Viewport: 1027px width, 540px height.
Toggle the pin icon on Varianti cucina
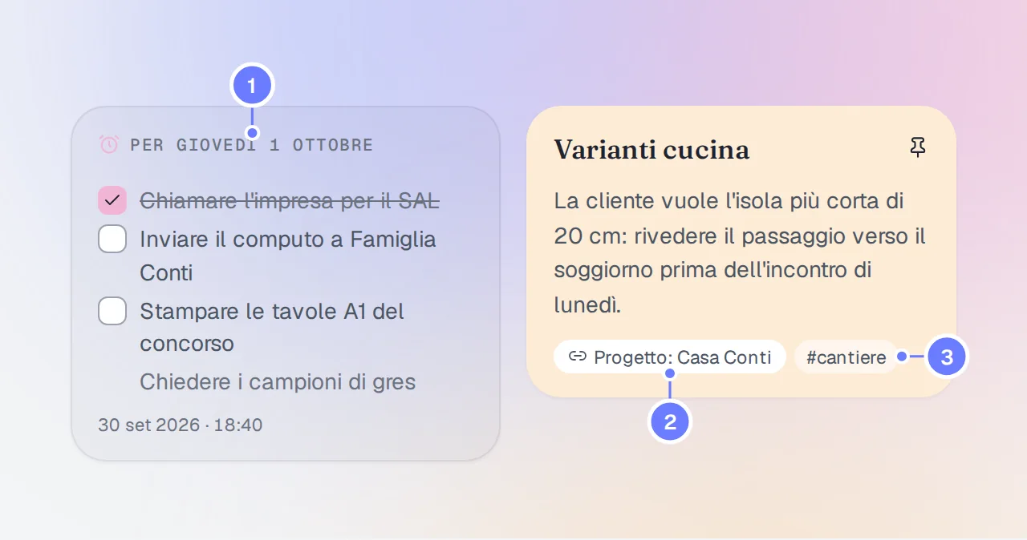(x=918, y=147)
